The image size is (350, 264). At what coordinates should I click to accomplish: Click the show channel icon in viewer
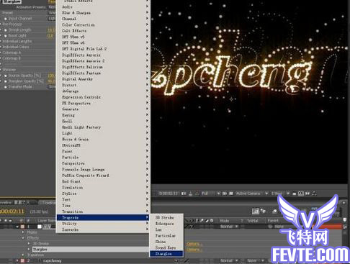pyautogui.click(x=197, y=194)
